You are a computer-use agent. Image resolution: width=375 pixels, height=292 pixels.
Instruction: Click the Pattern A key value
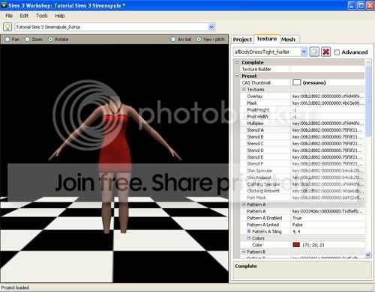(x=327, y=211)
